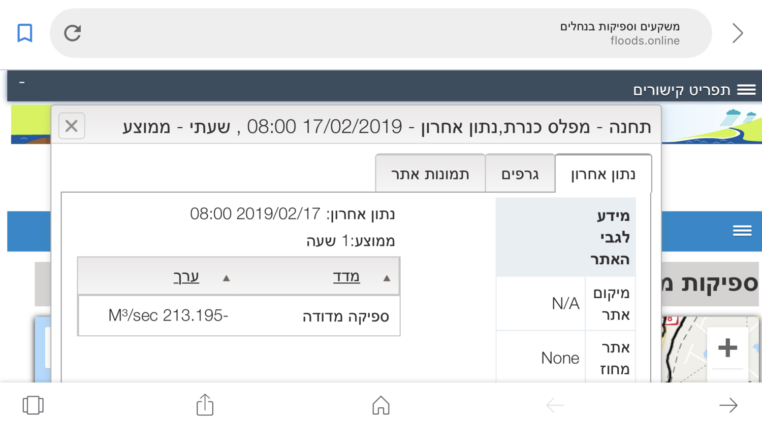Select the נתון אחרון tab

tap(603, 174)
